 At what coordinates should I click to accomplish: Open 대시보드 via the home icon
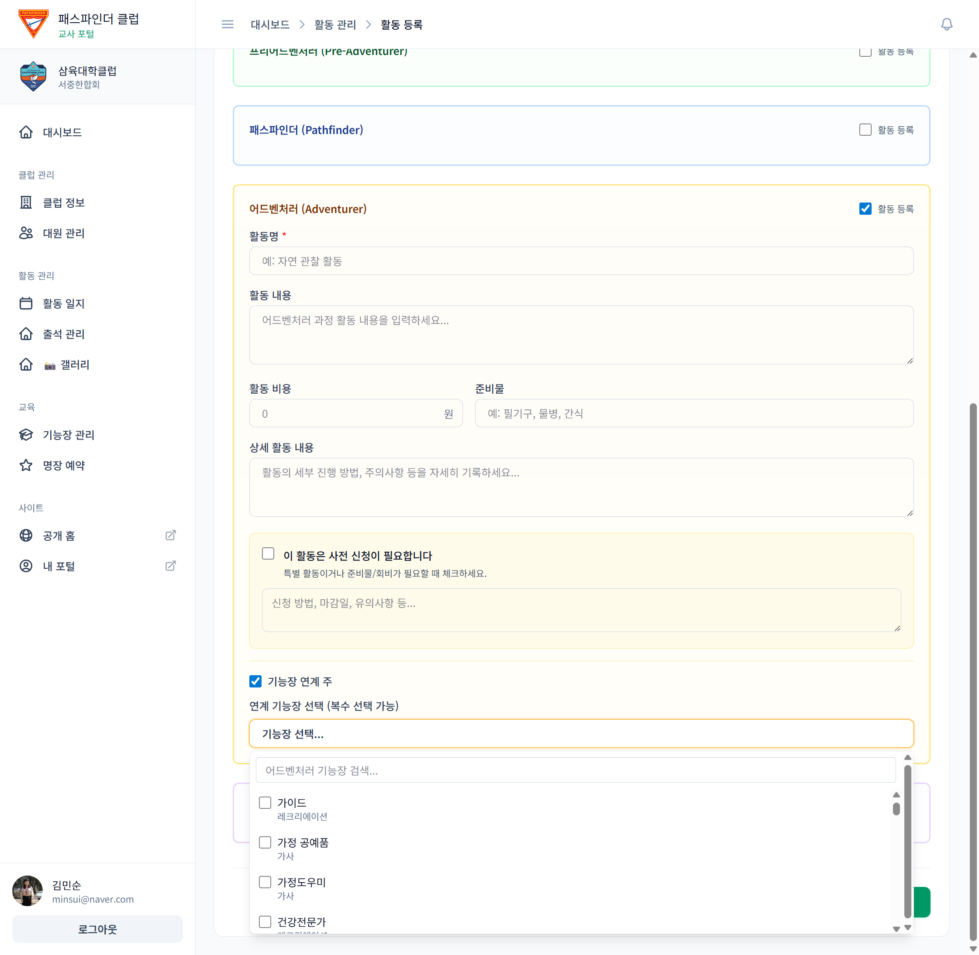click(x=26, y=132)
